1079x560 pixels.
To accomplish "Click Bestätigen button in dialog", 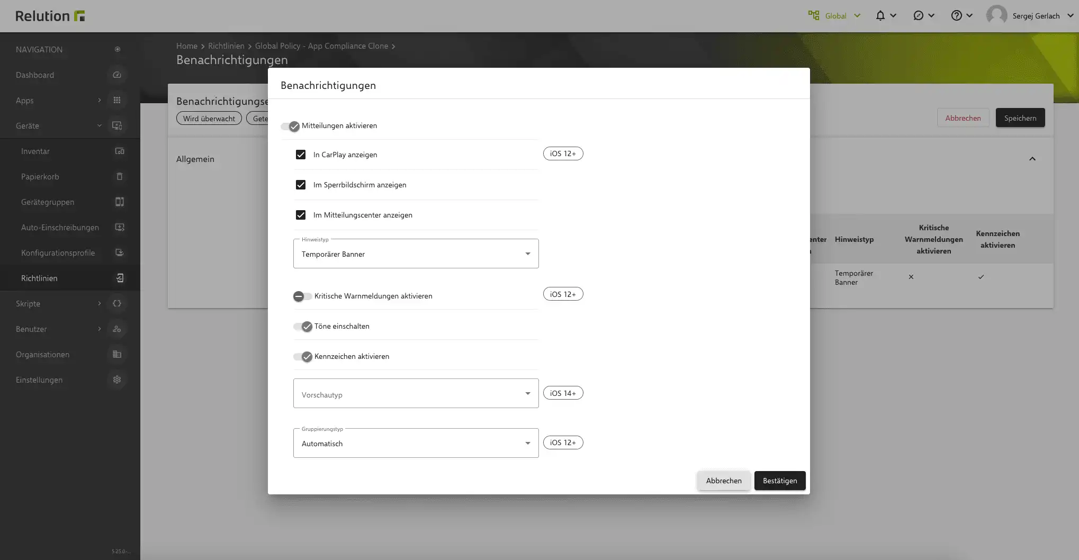I will coord(780,481).
